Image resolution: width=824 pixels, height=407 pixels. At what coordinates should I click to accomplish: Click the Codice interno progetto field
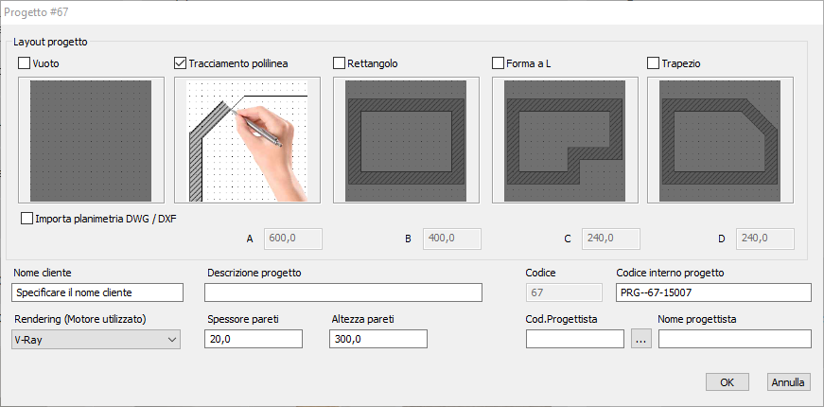click(x=713, y=292)
